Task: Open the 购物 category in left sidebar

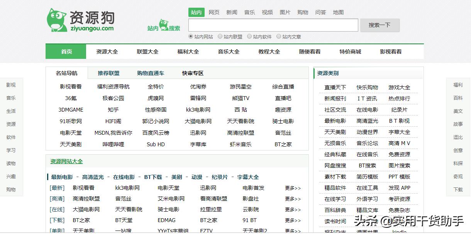Action: click(x=11, y=189)
